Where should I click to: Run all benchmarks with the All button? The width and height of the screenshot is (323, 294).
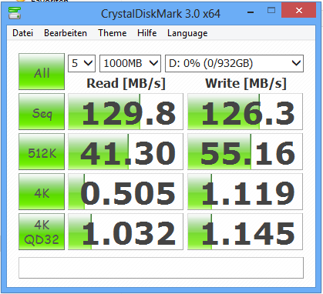42,72
